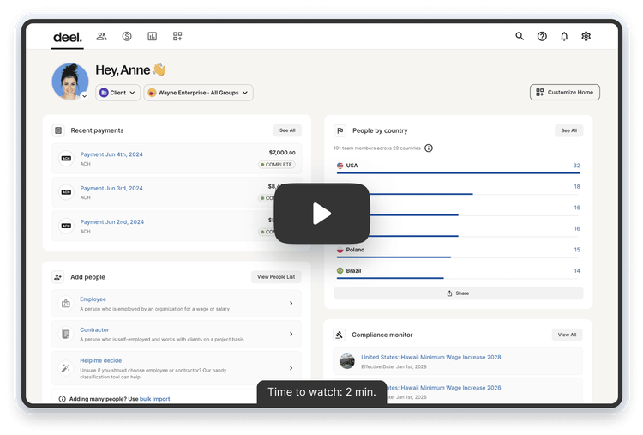643x435 pixels.
Task: Open the settings gear icon
Action: [586, 37]
